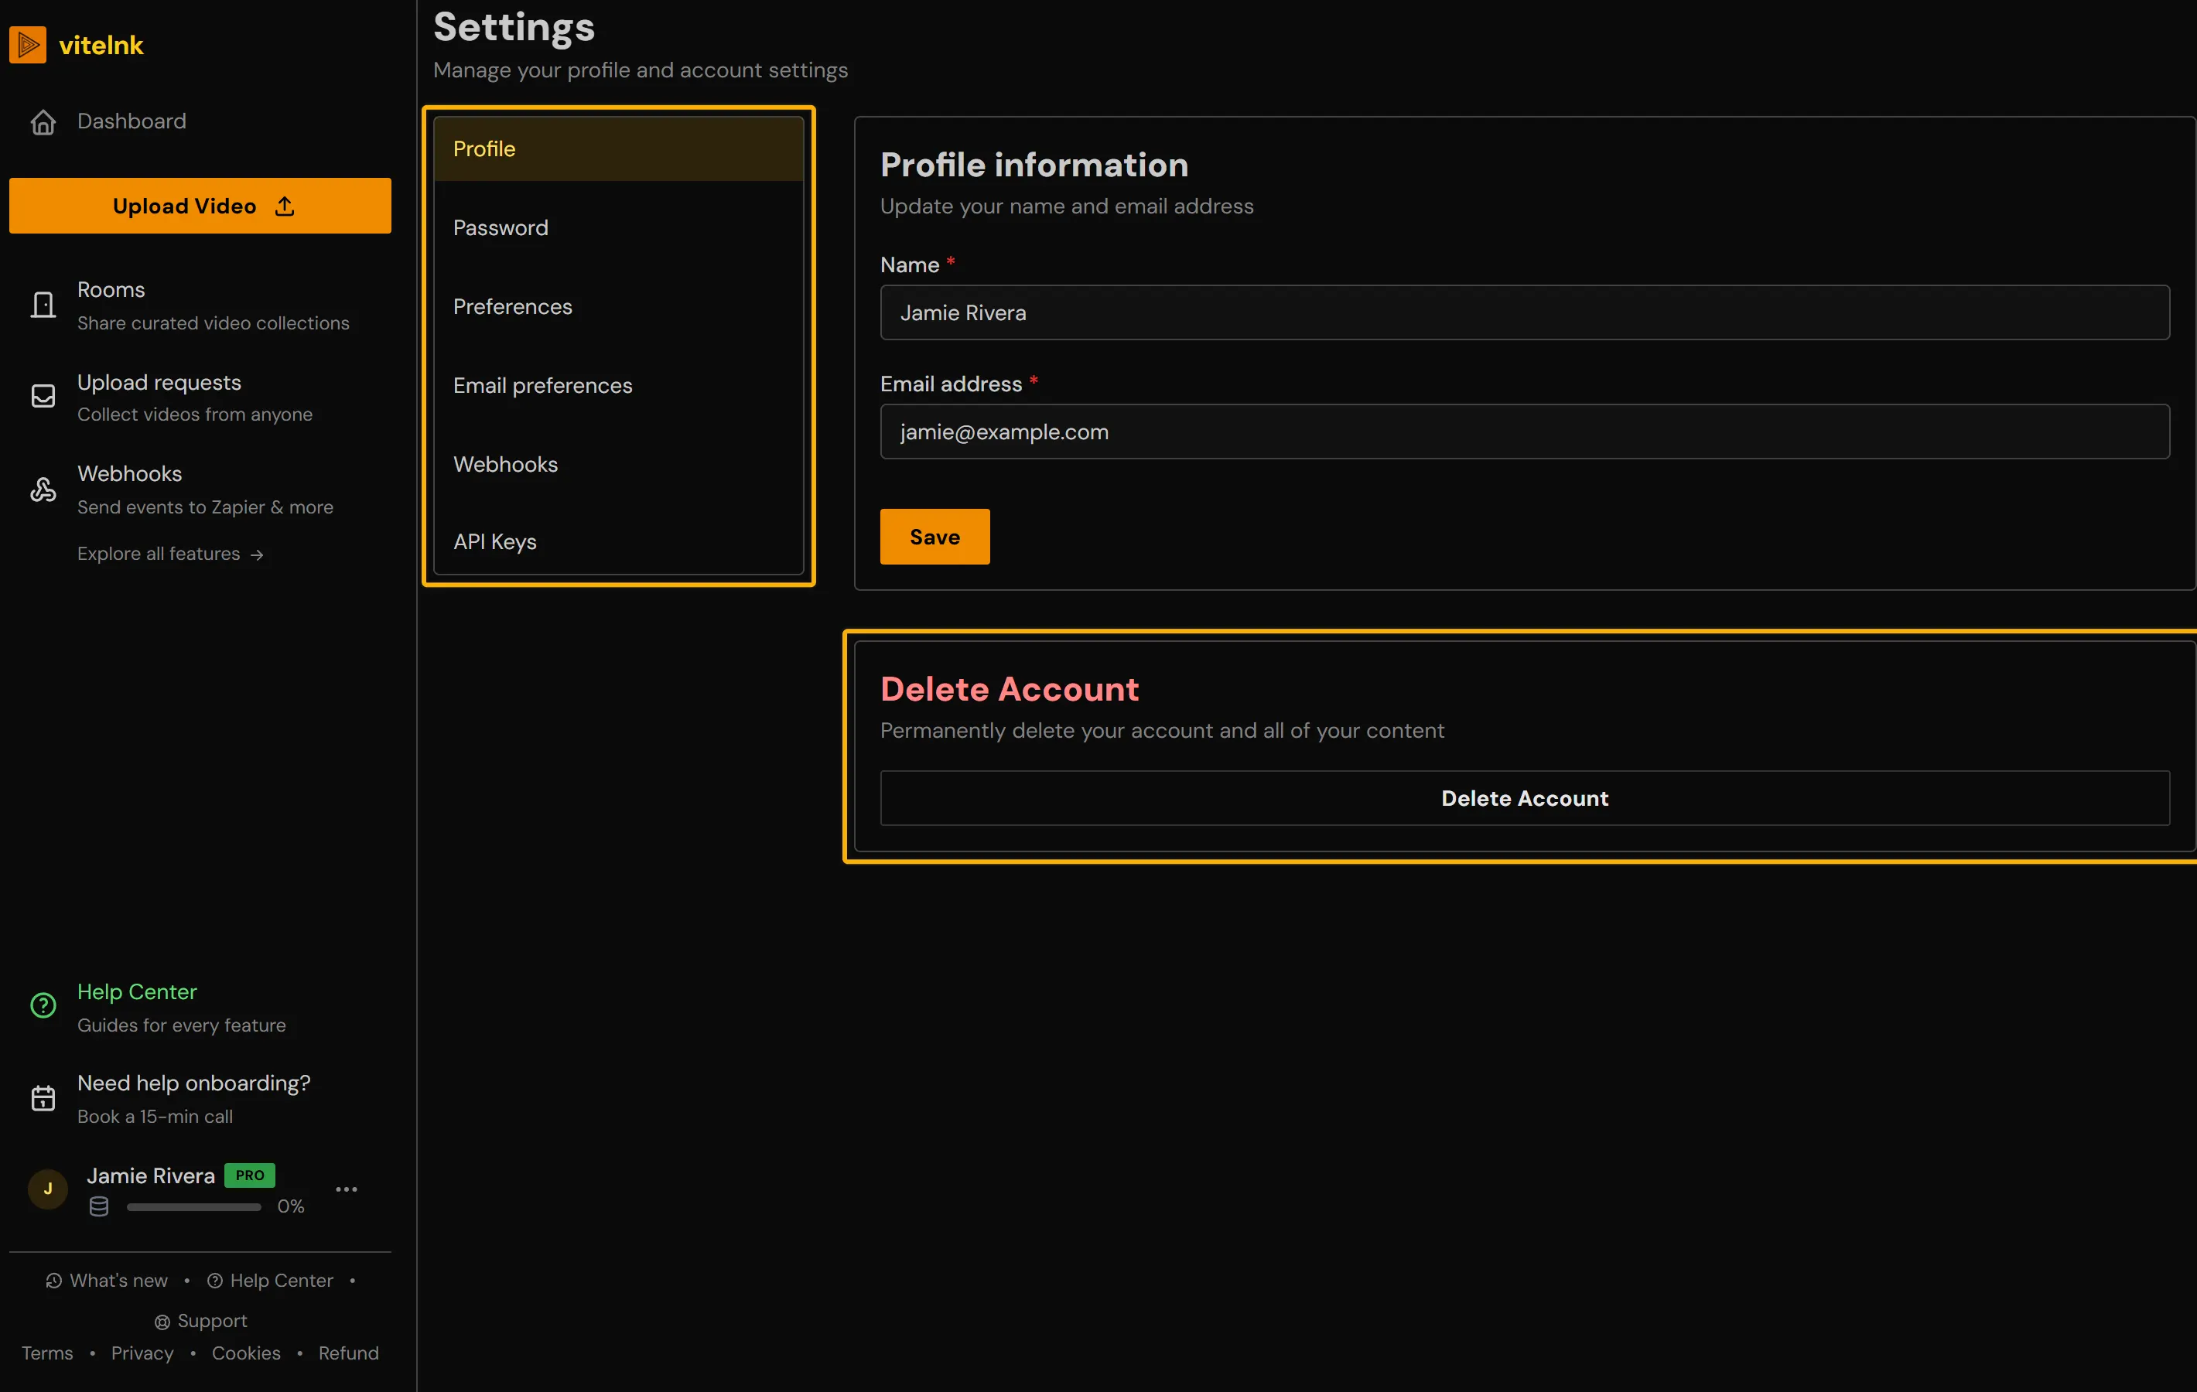Click the Jamie Rivera avatar circle
The height and width of the screenshot is (1392, 2197).
coord(47,1189)
